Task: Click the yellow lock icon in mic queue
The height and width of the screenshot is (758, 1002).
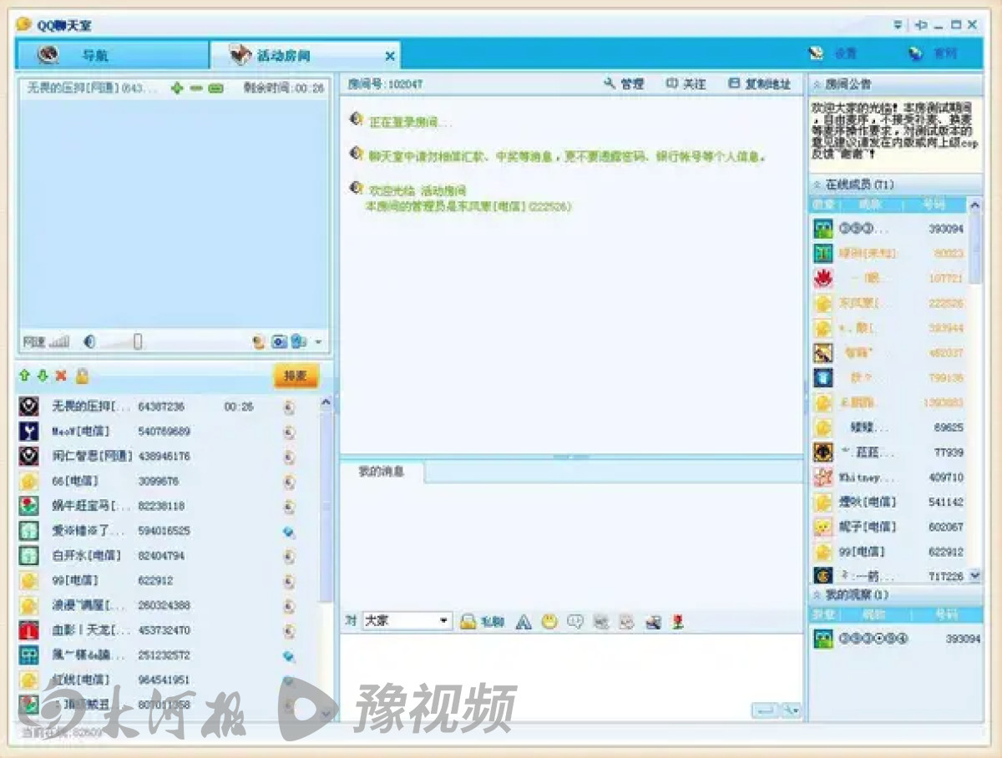Action: pos(81,376)
